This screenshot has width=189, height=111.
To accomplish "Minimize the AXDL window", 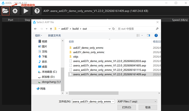I will click(166, 3).
